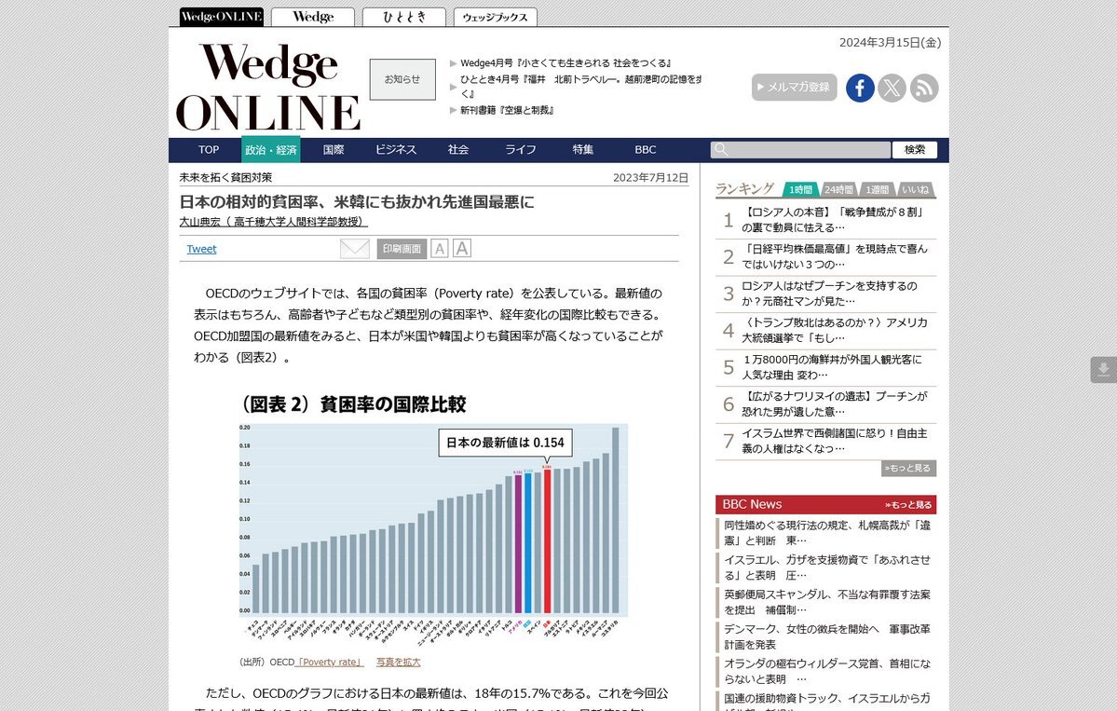Viewport: 1117px width, 711px height.
Task: Switch to the Wedge magazine tab
Action: tap(313, 17)
